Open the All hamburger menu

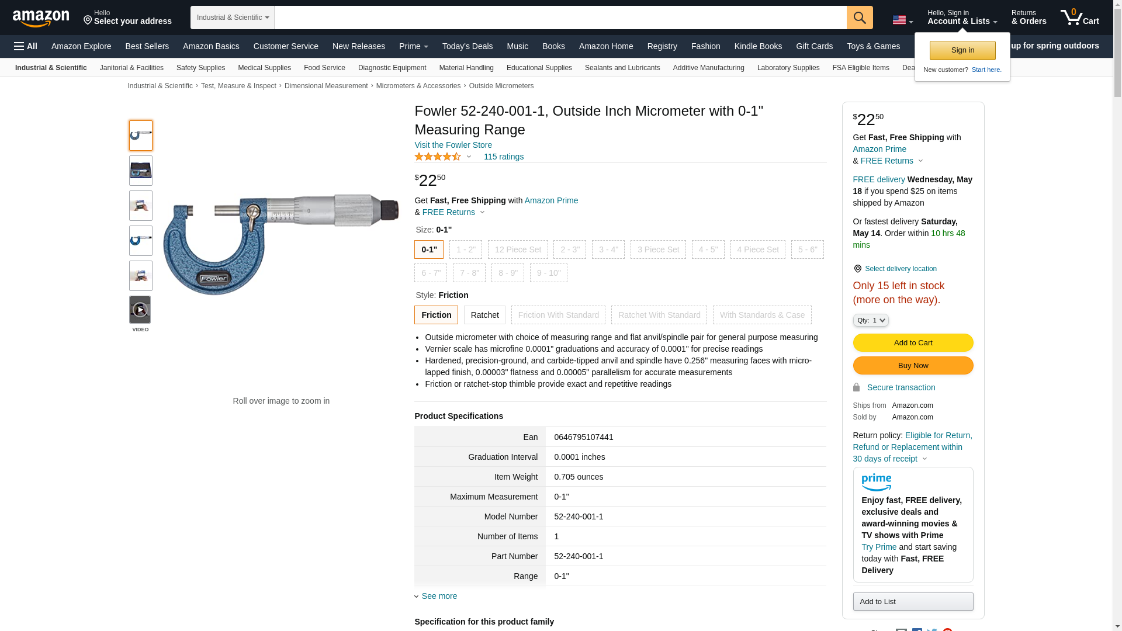click(26, 46)
